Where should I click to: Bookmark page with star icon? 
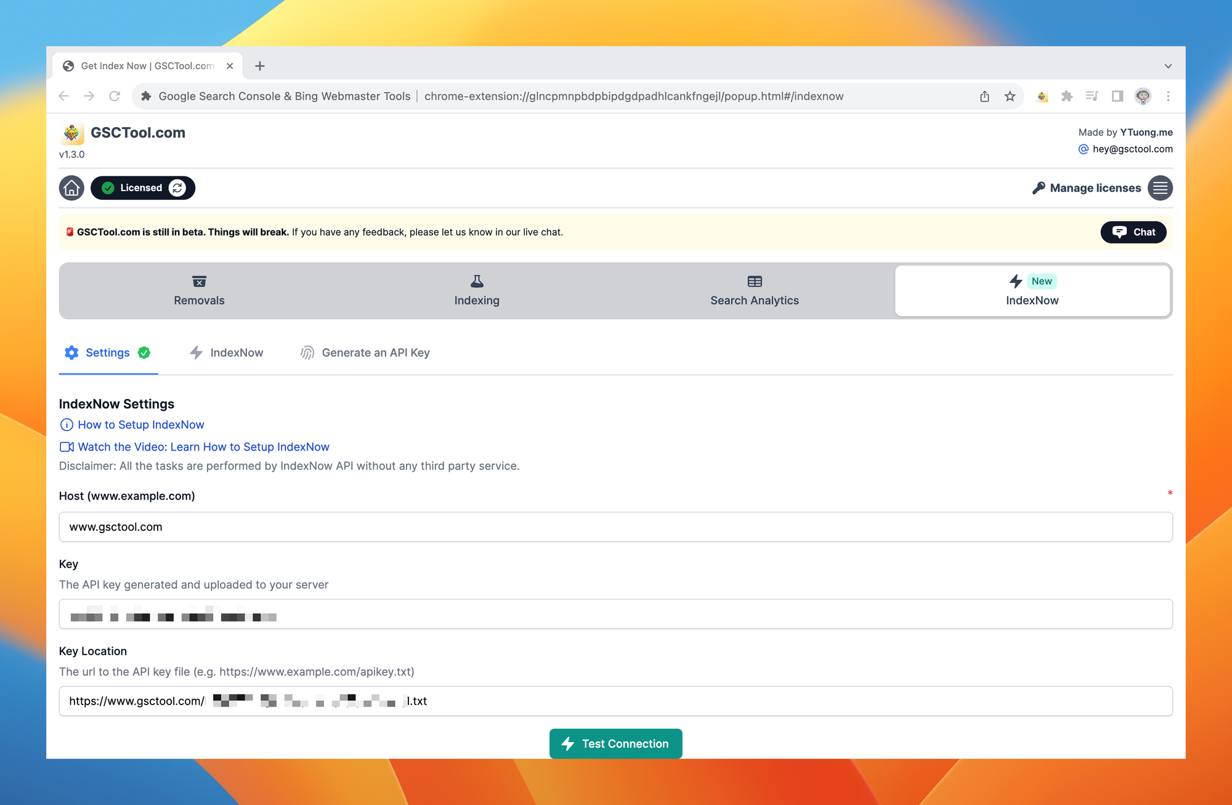tap(1010, 96)
